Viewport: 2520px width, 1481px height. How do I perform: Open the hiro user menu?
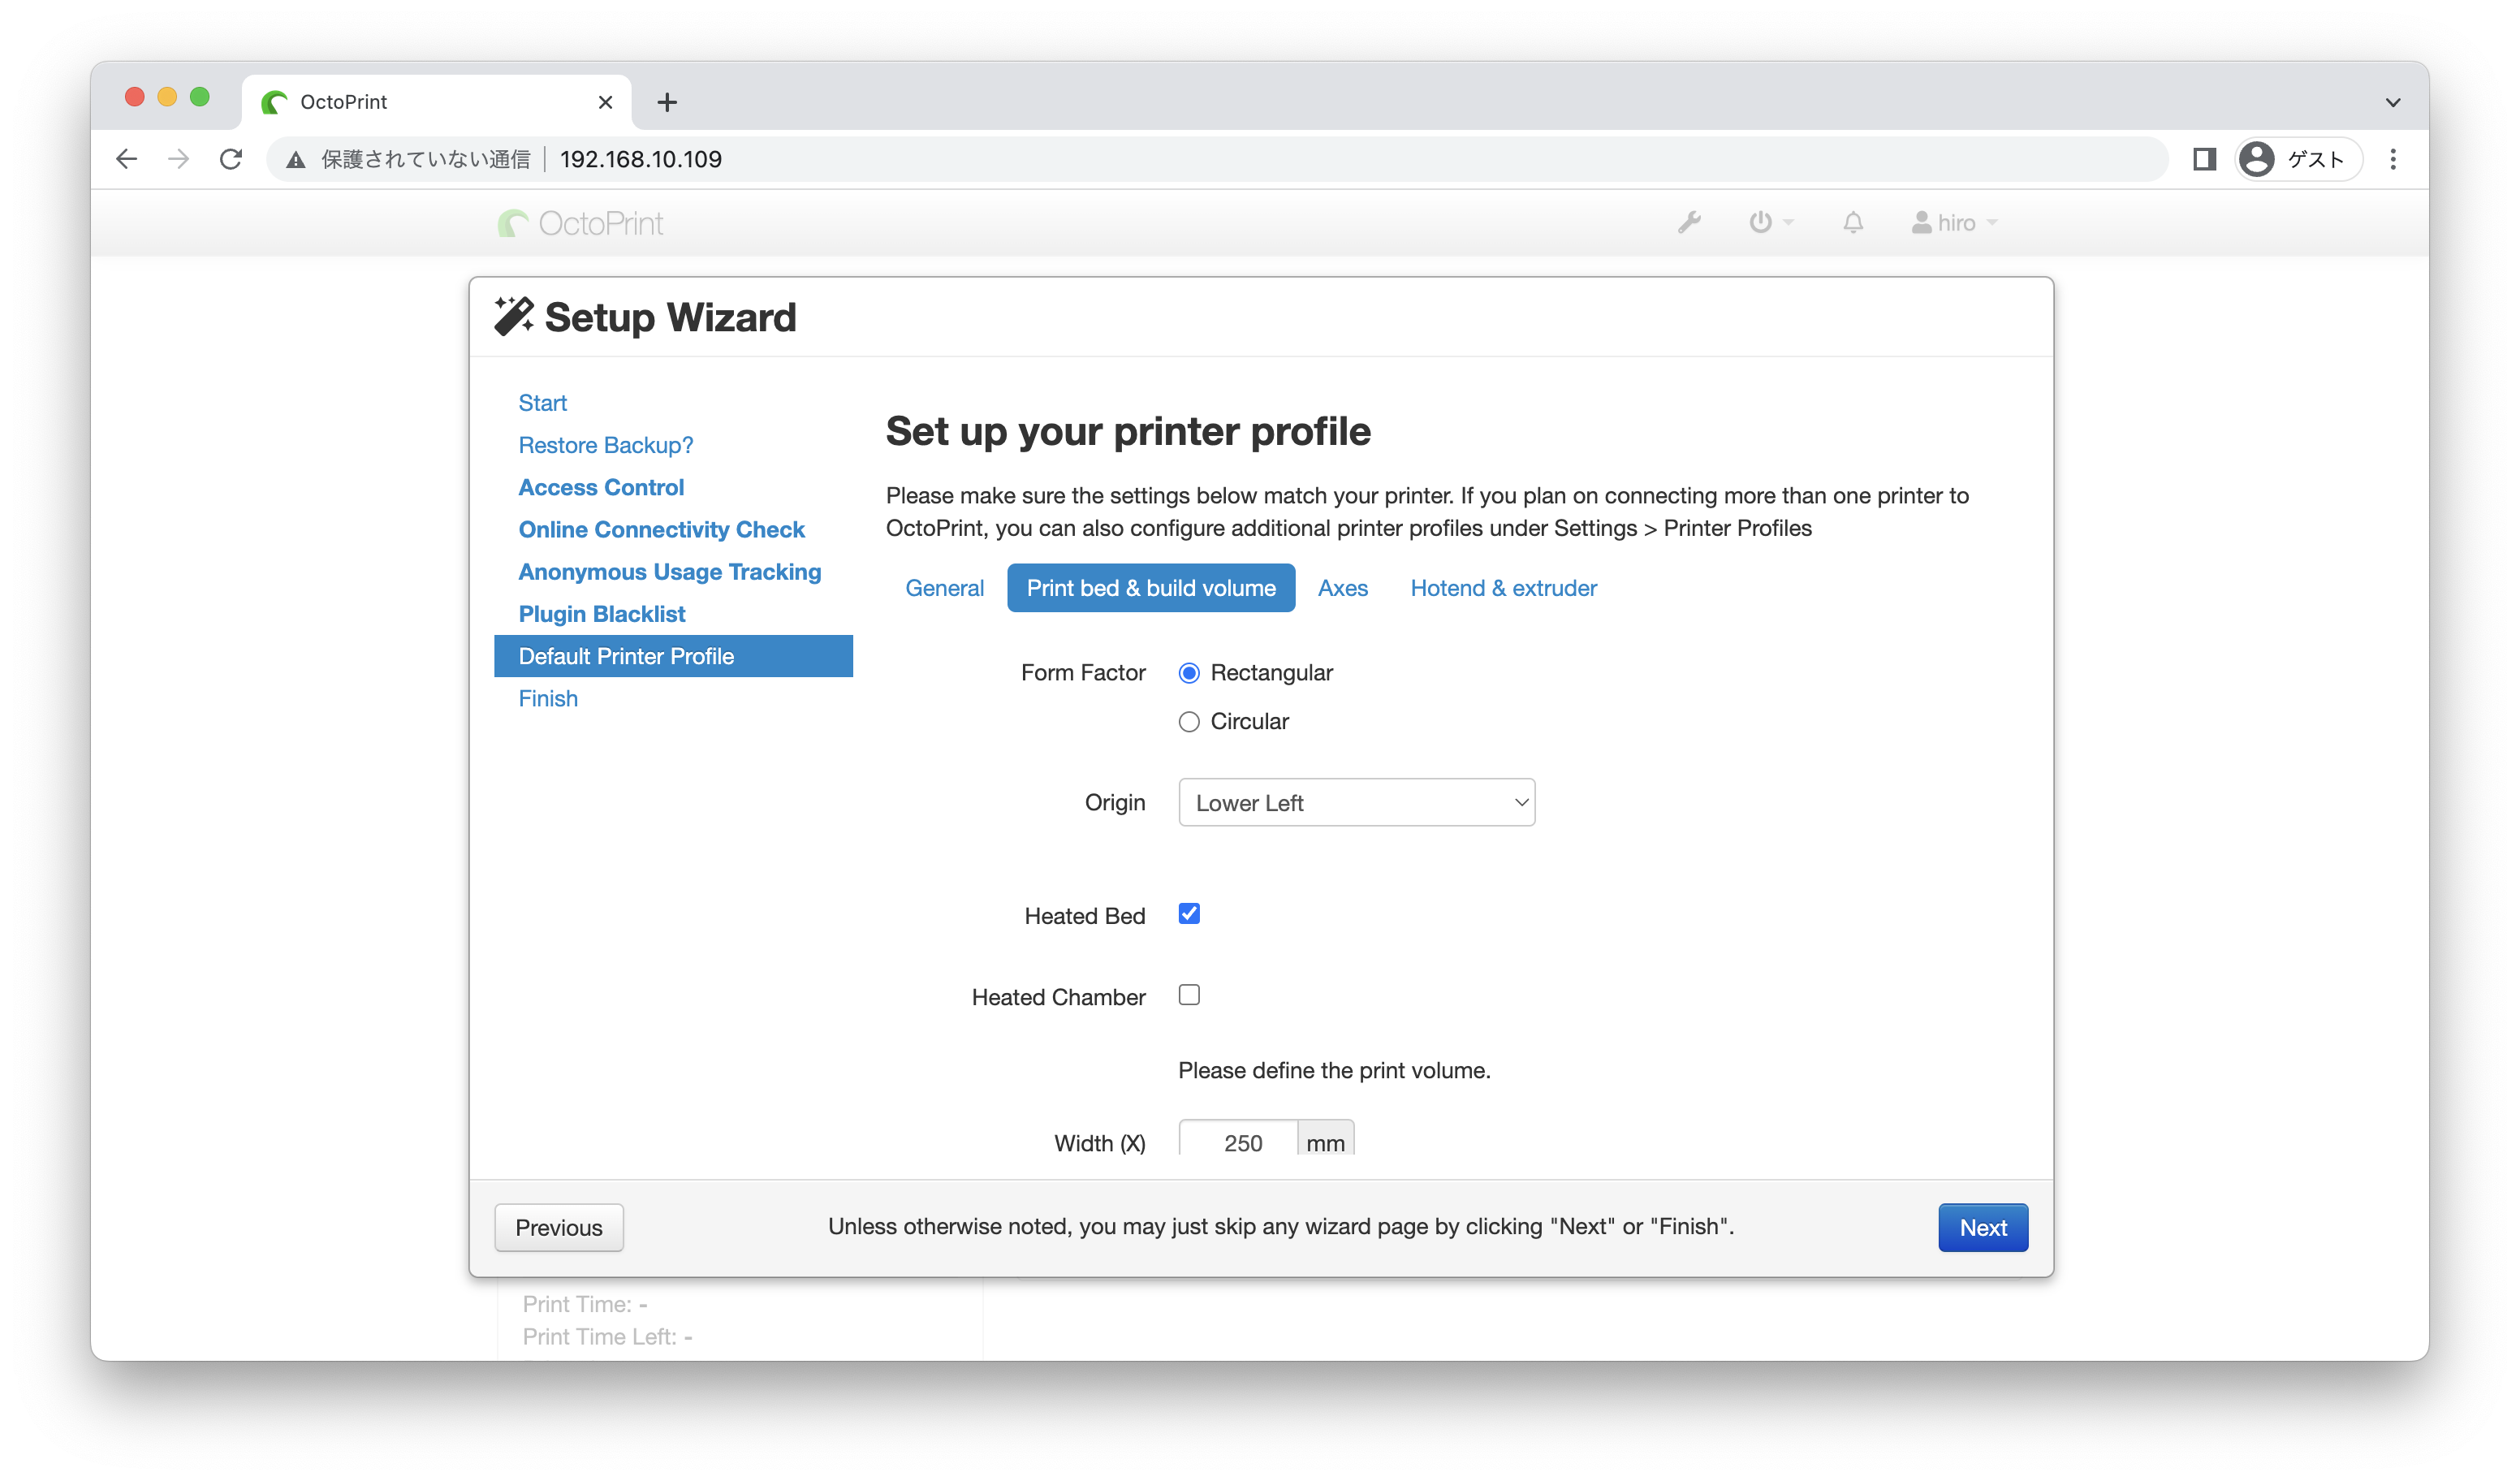point(1954,222)
